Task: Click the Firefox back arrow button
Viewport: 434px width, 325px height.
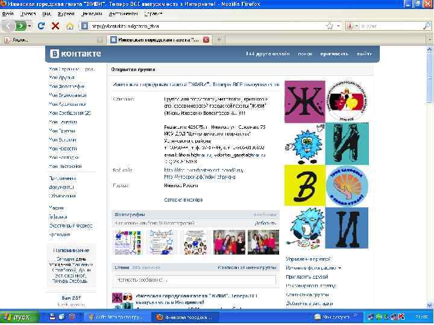Action: pyautogui.click(x=8, y=26)
